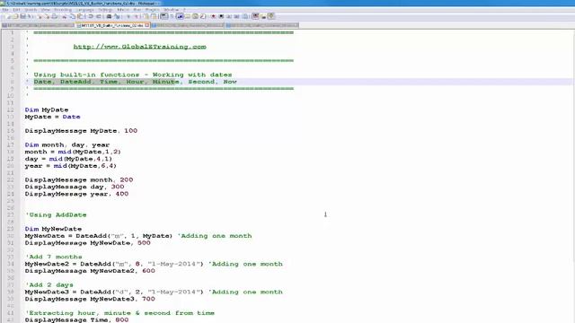
Task: Play back recorded macro icon
Action: (x=229, y=16)
